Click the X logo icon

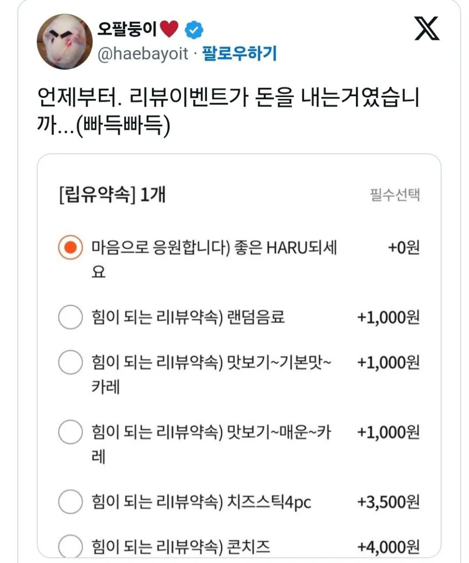[426, 28]
